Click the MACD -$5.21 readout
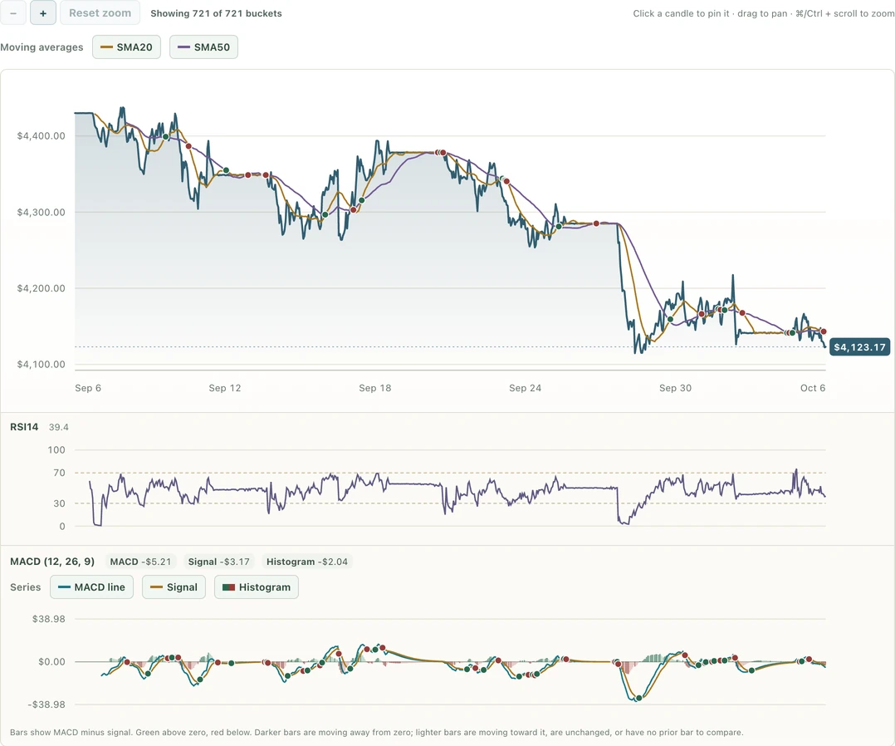Viewport: 895px width, 746px height. [x=140, y=562]
